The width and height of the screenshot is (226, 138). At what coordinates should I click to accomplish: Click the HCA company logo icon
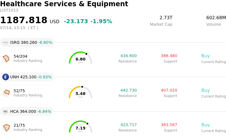(x=6, y=111)
